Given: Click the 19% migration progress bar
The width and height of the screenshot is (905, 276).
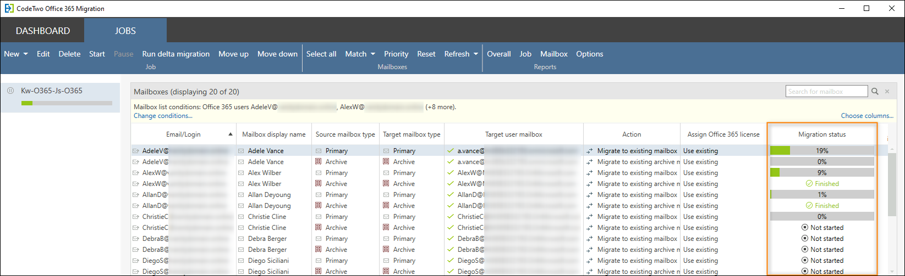Looking at the screenshot, I should (822, 150).
